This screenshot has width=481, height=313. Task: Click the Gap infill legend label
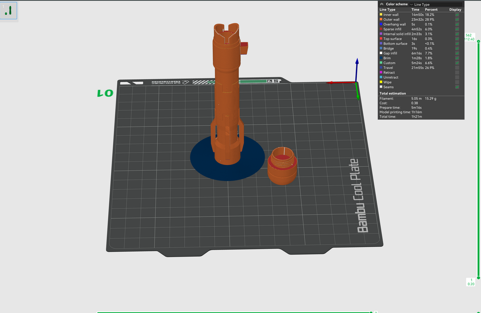(390, 53)
